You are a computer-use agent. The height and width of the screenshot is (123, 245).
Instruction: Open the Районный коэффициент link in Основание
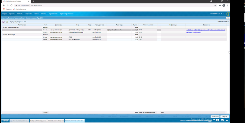tap(194, 32)
